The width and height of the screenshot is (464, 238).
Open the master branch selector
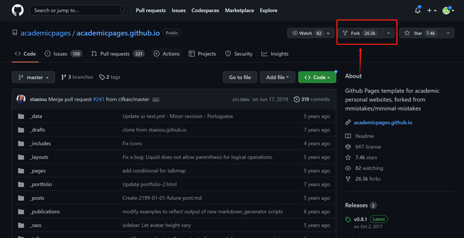click(x=33, y=77)
